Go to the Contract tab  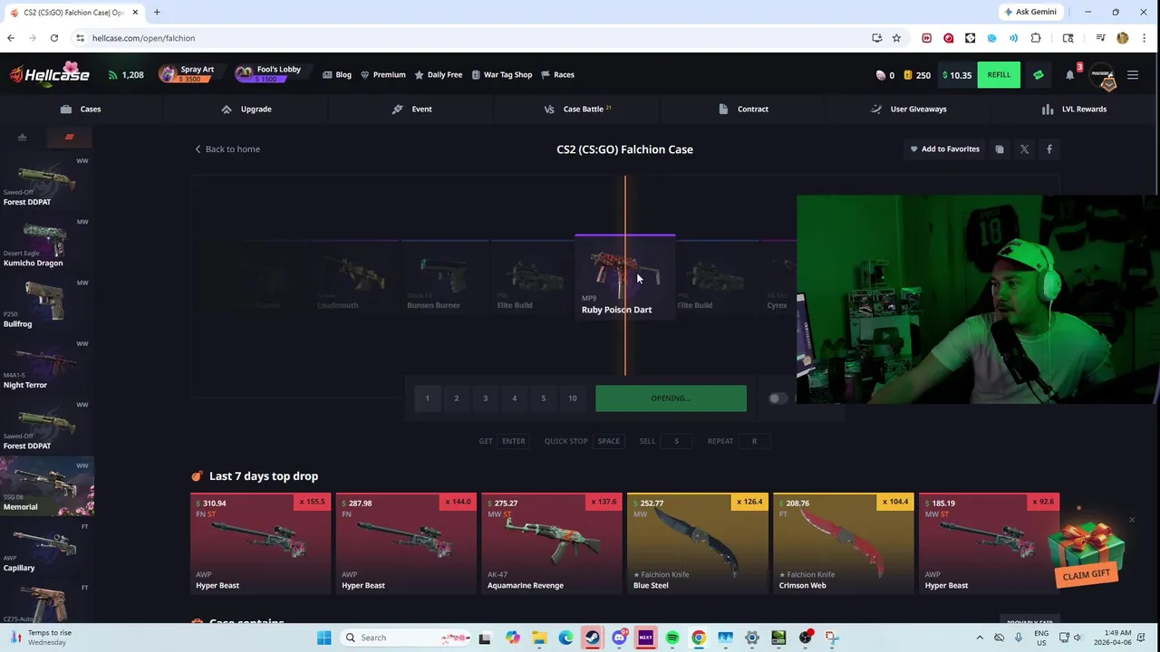click(x=744, y=109)
